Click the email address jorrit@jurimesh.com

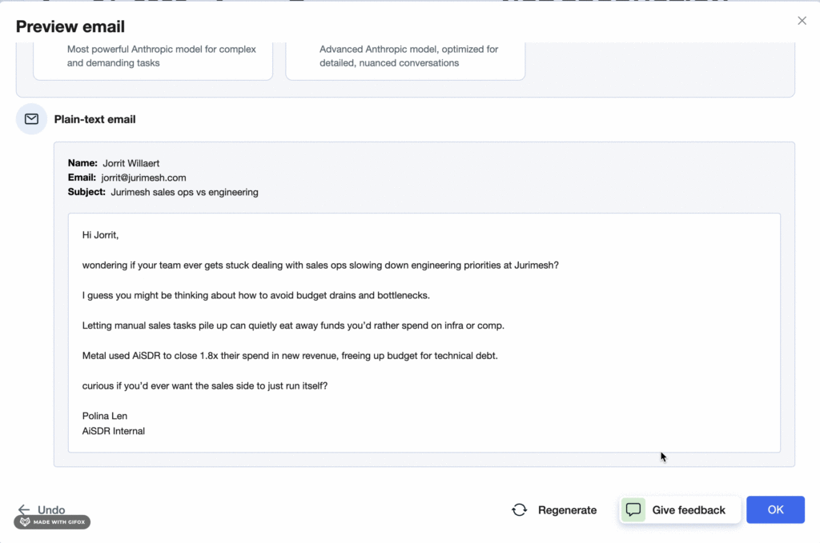tap(143, 178)
